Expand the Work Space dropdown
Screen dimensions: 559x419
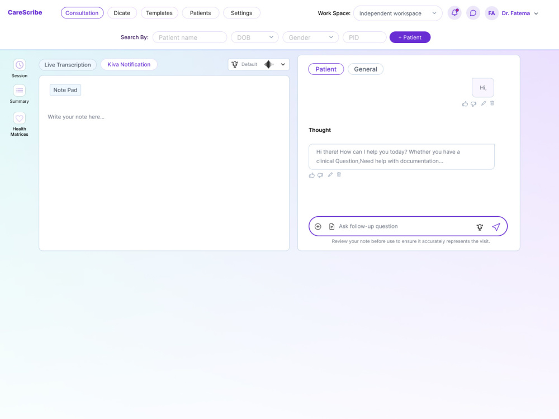tap(398, 13)
